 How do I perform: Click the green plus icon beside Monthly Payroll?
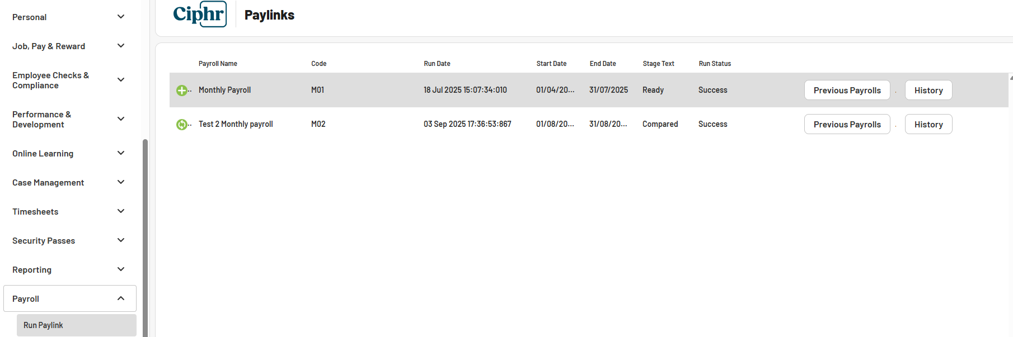[182, 91]
